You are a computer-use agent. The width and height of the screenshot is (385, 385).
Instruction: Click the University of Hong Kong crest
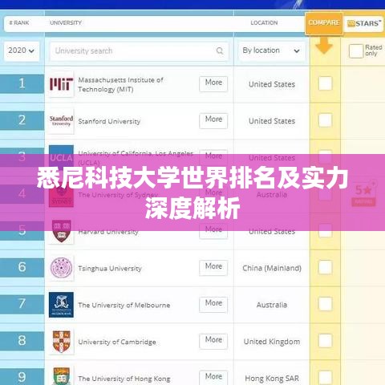[x=61, y=376]
